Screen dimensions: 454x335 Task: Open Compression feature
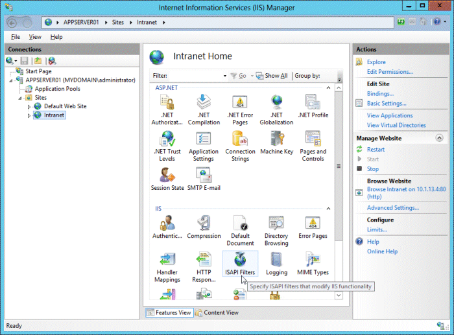point(204,227)
